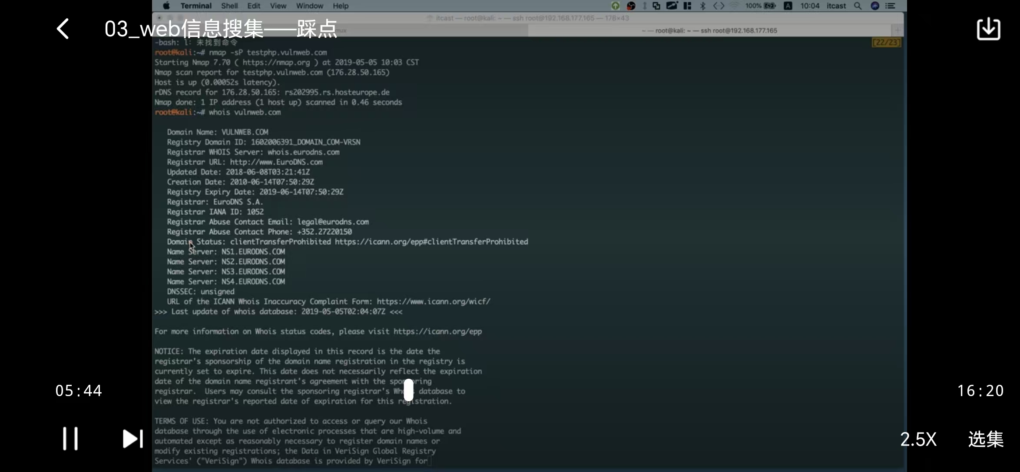Click the black and red round menu bar icon
The height and width of the screenshot is (472, 1020).
point(631,6)
